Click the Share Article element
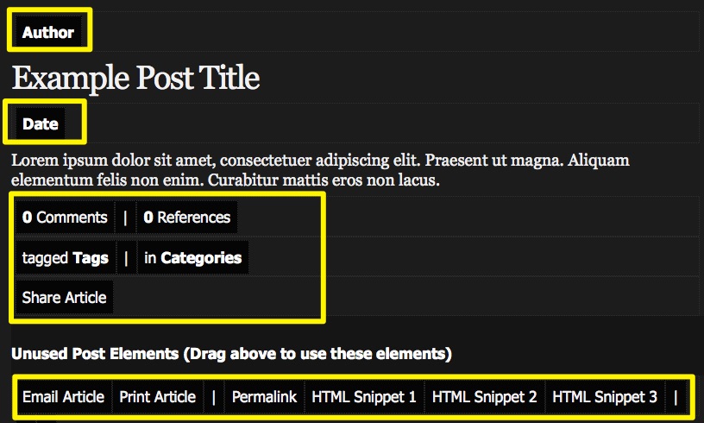Viewport: 704px width, 423px height. tap(64, 297)
